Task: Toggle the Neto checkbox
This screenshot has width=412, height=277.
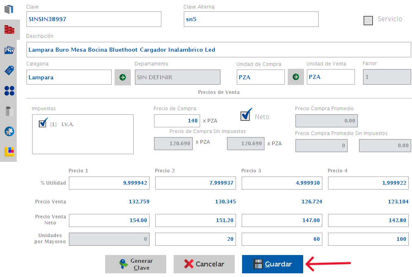Action: pos(246,115)
